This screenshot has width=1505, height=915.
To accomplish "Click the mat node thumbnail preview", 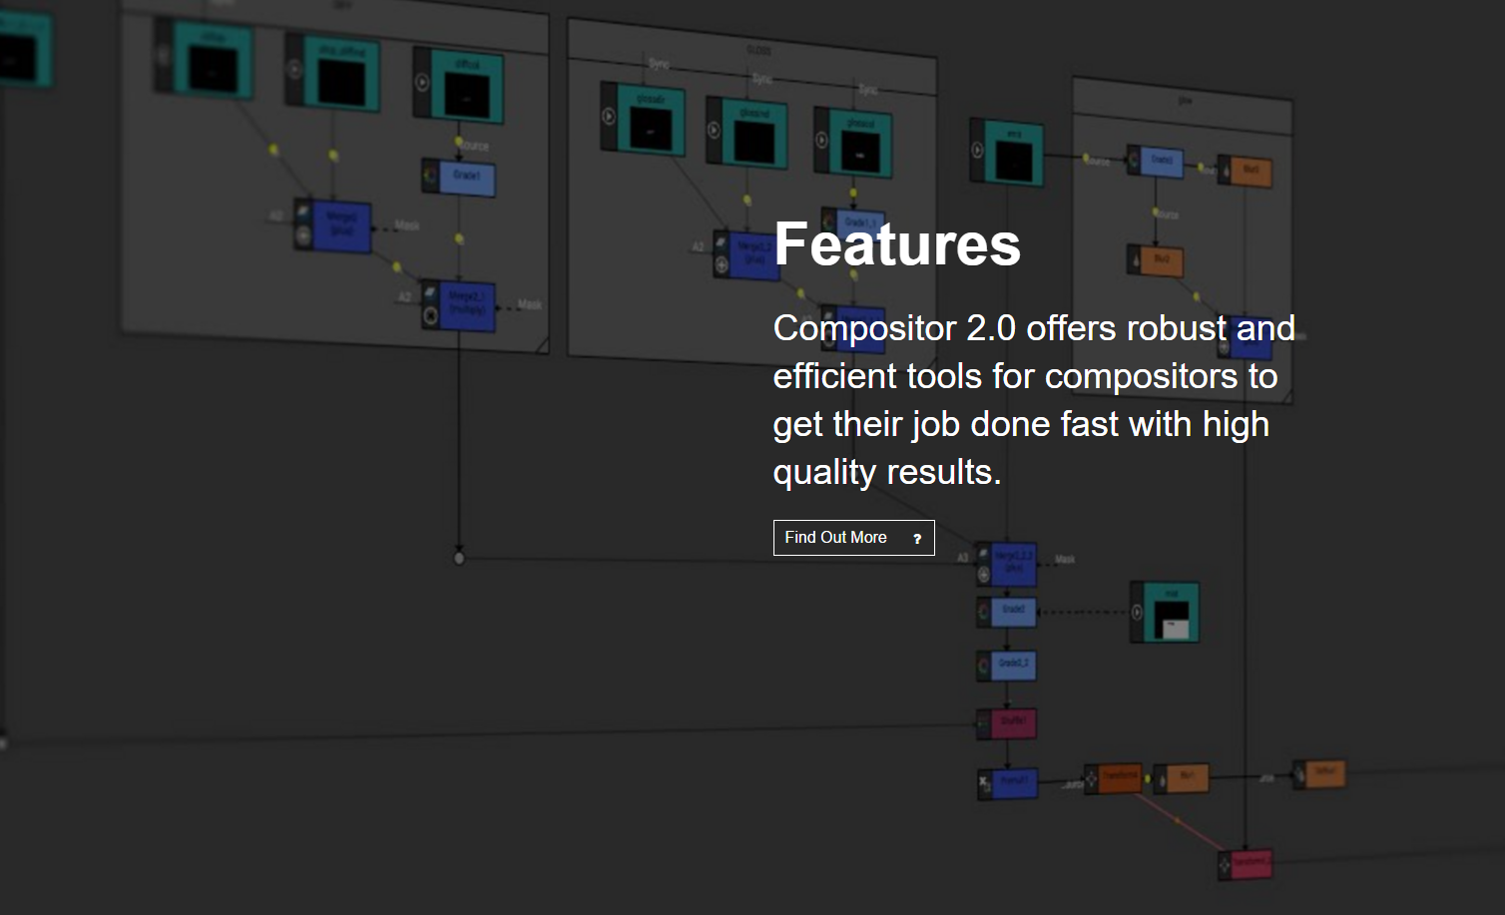I will click(1172, 619).
